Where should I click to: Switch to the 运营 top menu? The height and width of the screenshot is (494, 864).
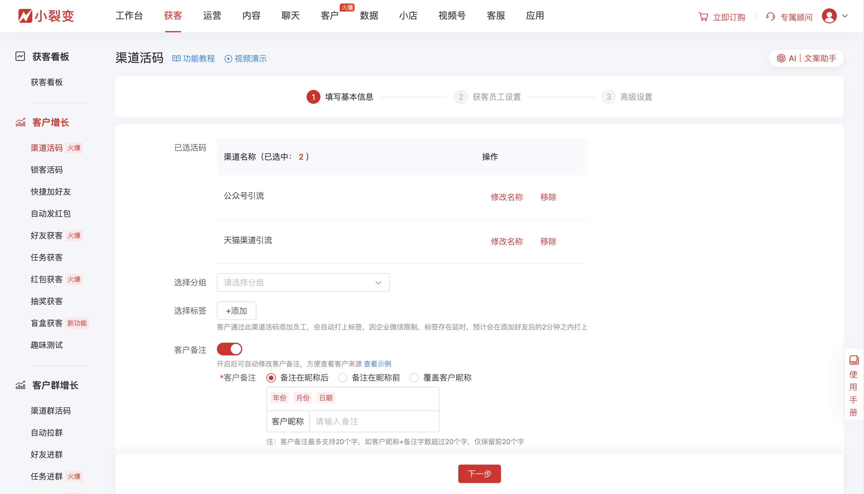(212, 16)
